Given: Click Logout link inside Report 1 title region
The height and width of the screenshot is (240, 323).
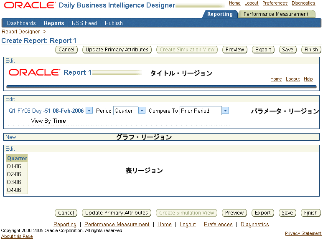Looking at the screenshot, I should [x=293, y=79].
